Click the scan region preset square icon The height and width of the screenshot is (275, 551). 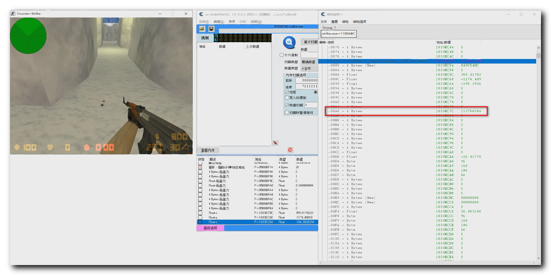pos(316,92)
